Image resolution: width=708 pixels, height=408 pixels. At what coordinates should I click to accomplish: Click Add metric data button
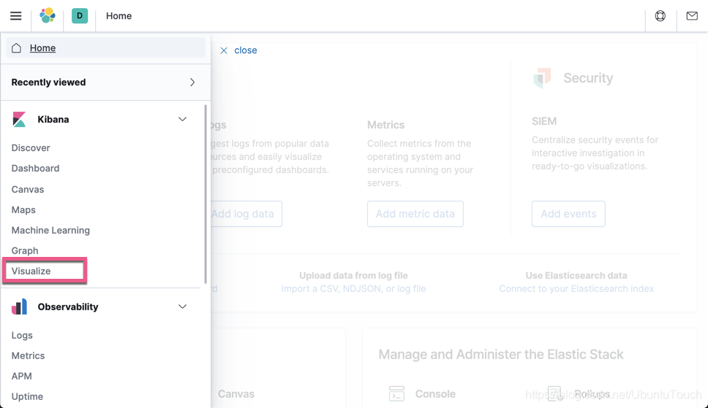click(415, 214)
